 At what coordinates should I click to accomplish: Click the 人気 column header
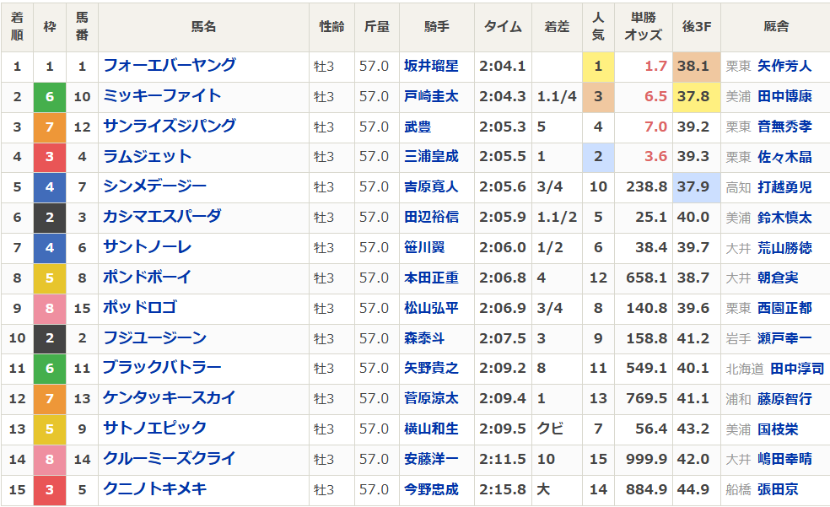click(x=598, y=26)
